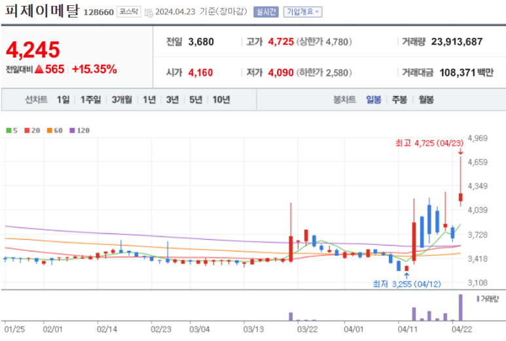The height and width of the screenshot is (341, 506).
Task: Click the 04/11 date label on the axis
Action: coord(407,329)
